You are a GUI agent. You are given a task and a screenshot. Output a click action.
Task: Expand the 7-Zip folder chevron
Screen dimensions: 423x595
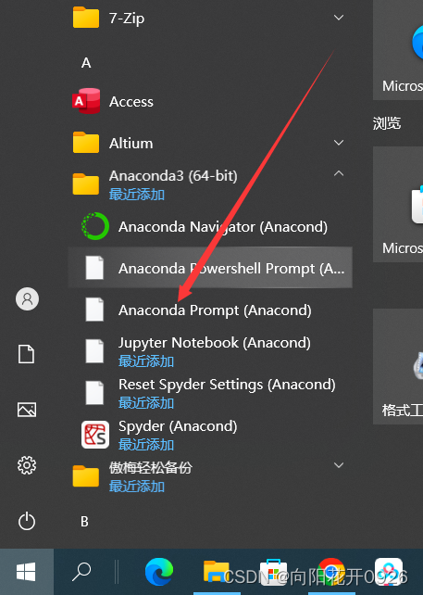tap(339, 18)
